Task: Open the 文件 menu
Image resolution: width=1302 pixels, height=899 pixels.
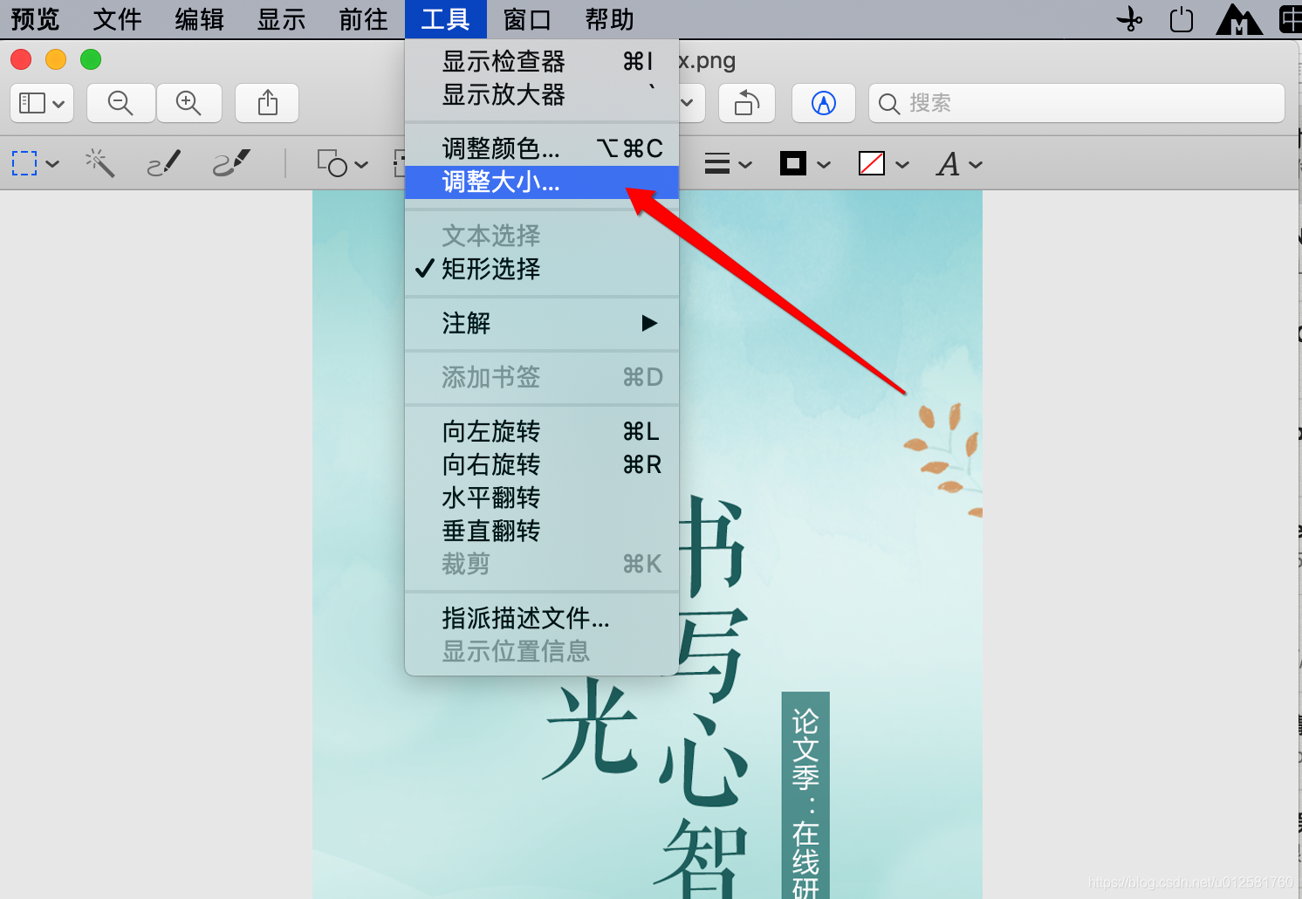Action: [x=117, y=19]
